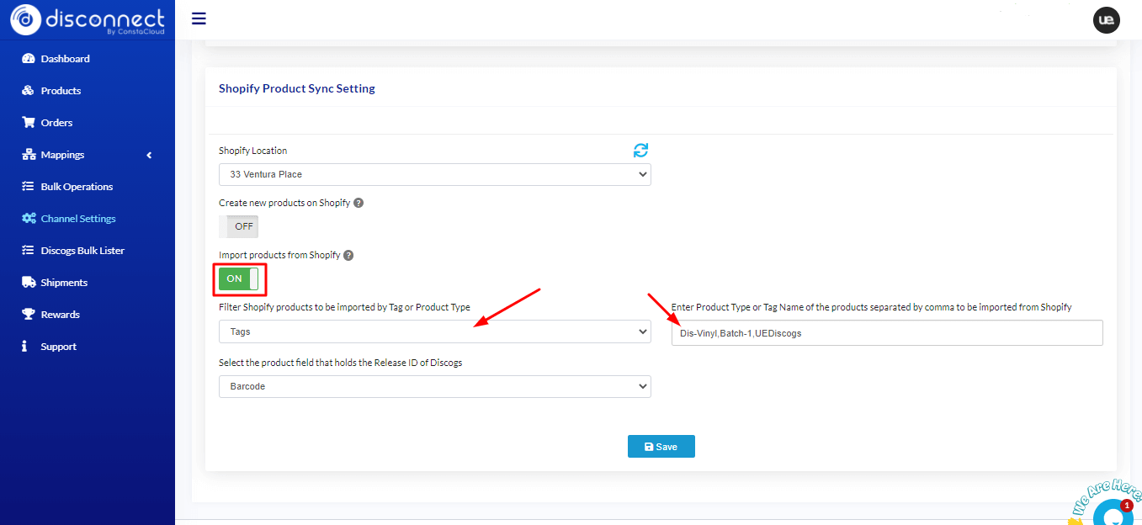Click the Channel Settings gears icon

pyautogui.click(x=28, y=219)
